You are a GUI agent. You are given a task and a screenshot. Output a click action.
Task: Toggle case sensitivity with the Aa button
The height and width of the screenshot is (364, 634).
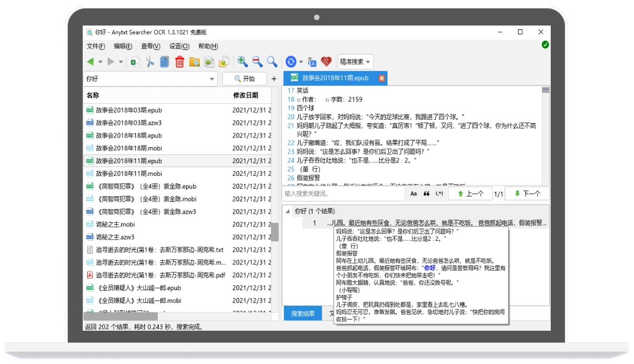(413, 193)
